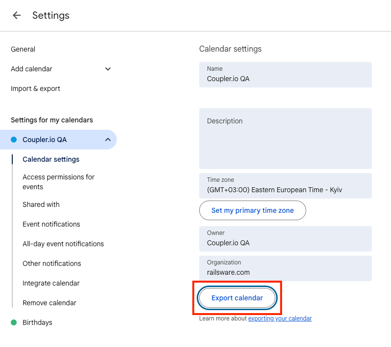The width and height of the screenshot is (391, 347).
Task: Click the Settings for my calendars heading
Action: (52, 120)
